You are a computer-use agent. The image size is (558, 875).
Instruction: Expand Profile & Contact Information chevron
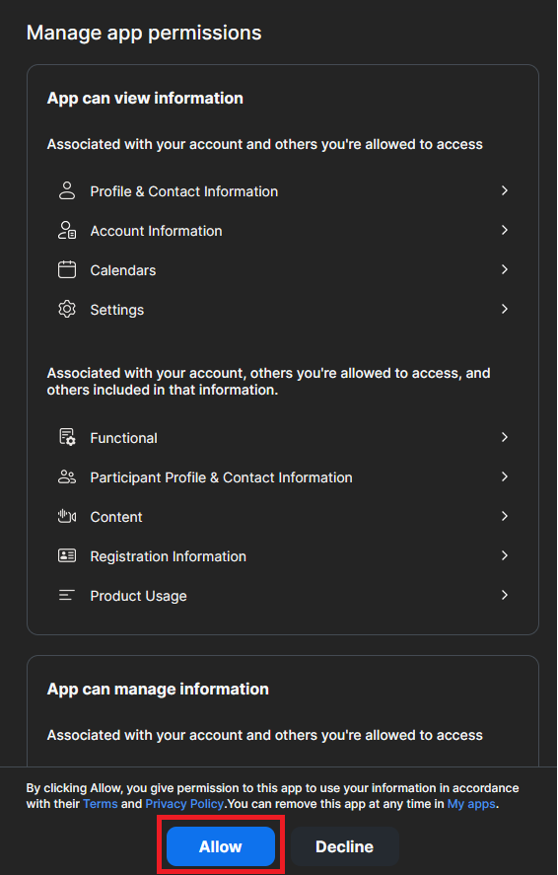[505, 190]
